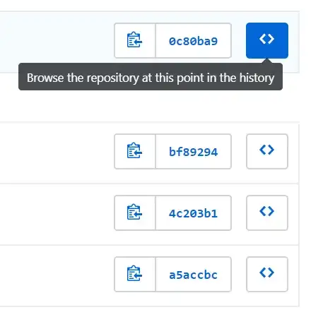Viewport: 335px width, 317px height.
Task: Click the blank area of bf89294 commit row
Action: point(57,152)
